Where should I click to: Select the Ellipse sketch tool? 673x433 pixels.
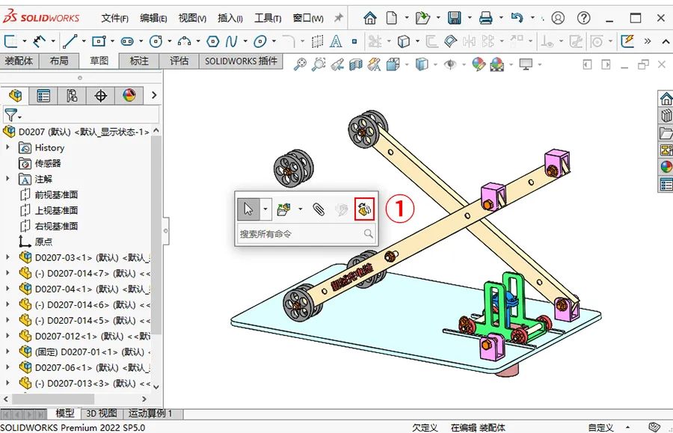(259, 41)
